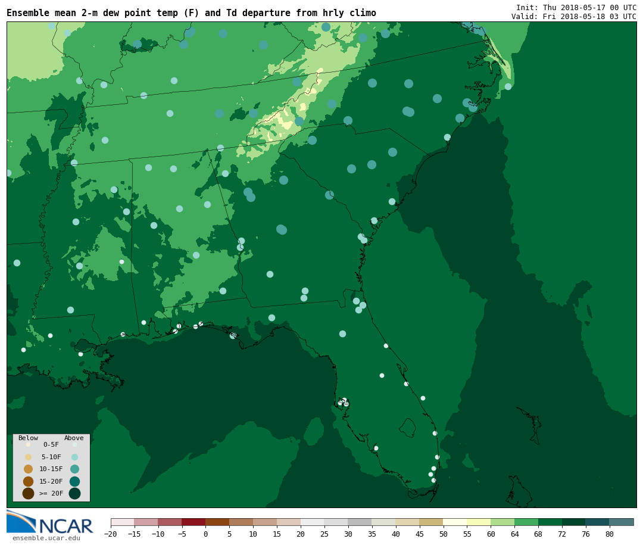Click the below-climo 10-15F legend circle

pyautogui.click(x=29, y=469)
